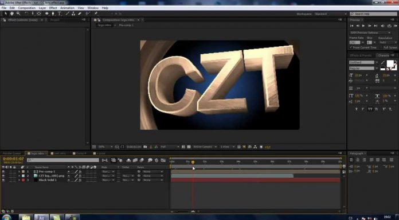Viewport: 399px width, 220px height.
Task: Open Pre-comp 1 in viewer breadcrumb
Action: click(126, 25)
